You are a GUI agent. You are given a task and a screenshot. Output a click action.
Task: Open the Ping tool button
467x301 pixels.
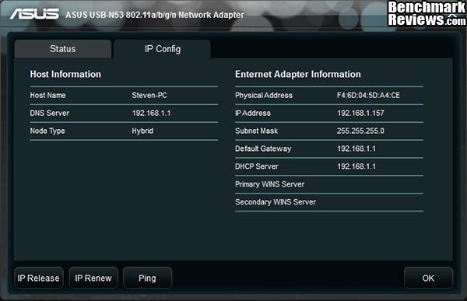click(x=147, y=278)
